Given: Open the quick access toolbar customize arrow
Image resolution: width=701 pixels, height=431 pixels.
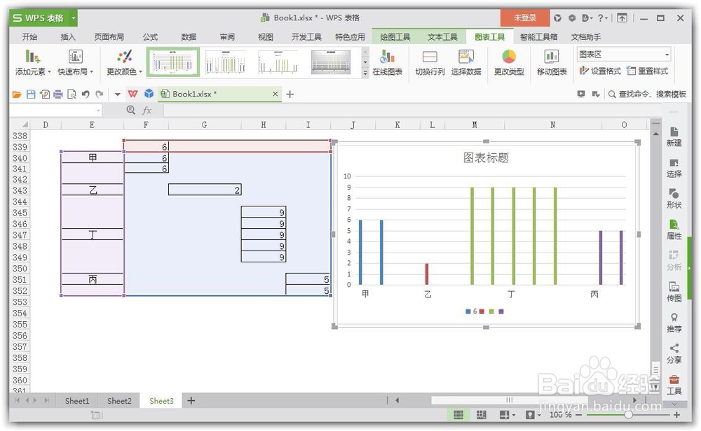Looking at the screenshot, I should pos(118,94).
